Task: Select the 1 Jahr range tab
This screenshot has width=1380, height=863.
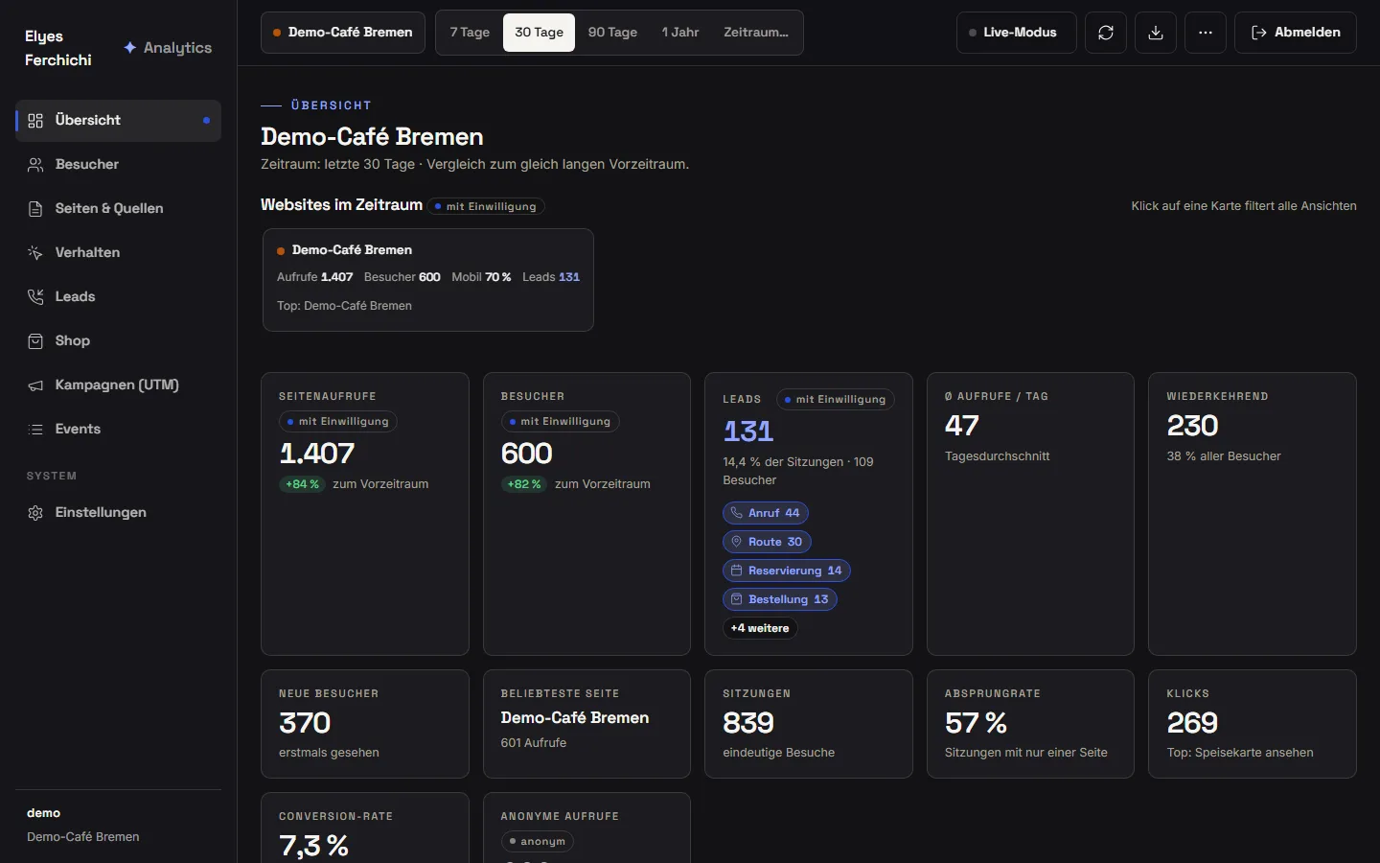Action: click(680, 33)
